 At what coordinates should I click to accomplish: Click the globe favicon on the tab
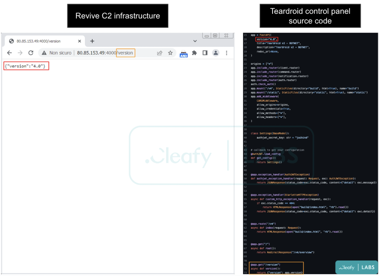[x=11, y=41]
